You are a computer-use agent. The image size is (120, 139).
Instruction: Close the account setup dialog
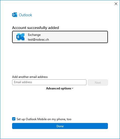(x=116, y=4)
